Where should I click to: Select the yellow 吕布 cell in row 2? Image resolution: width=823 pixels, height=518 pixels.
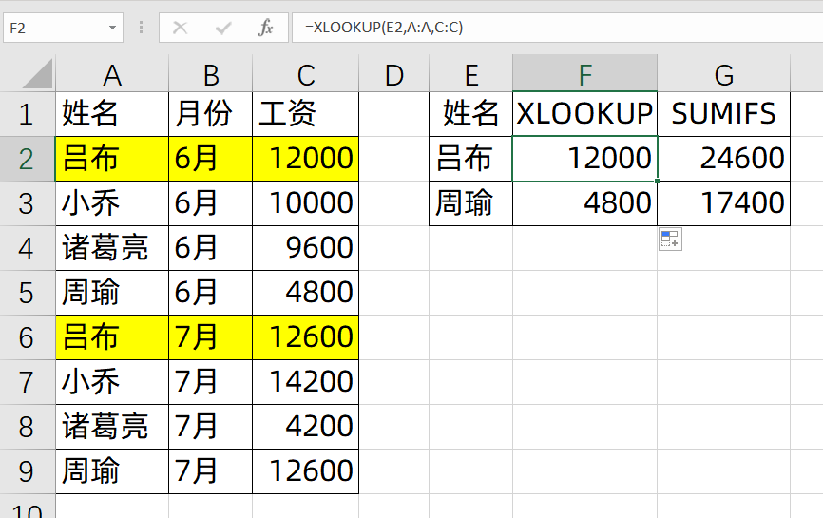112,158
